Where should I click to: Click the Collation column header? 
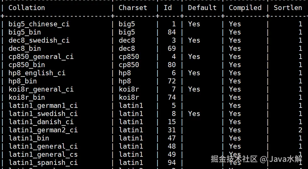point(27,8)
